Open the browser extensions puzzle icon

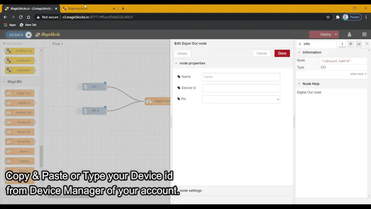click(x=337, y=17)
